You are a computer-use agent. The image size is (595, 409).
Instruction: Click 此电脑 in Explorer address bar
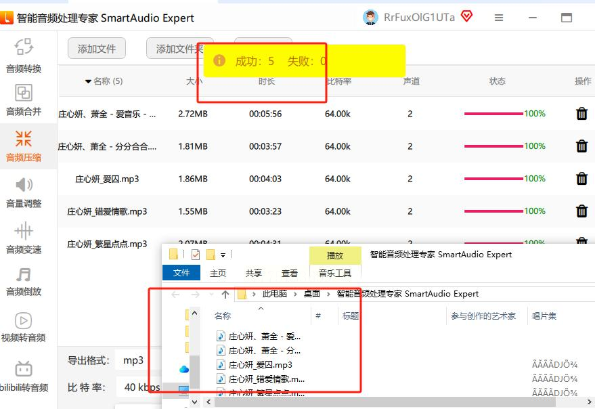[x=275, y=294]
